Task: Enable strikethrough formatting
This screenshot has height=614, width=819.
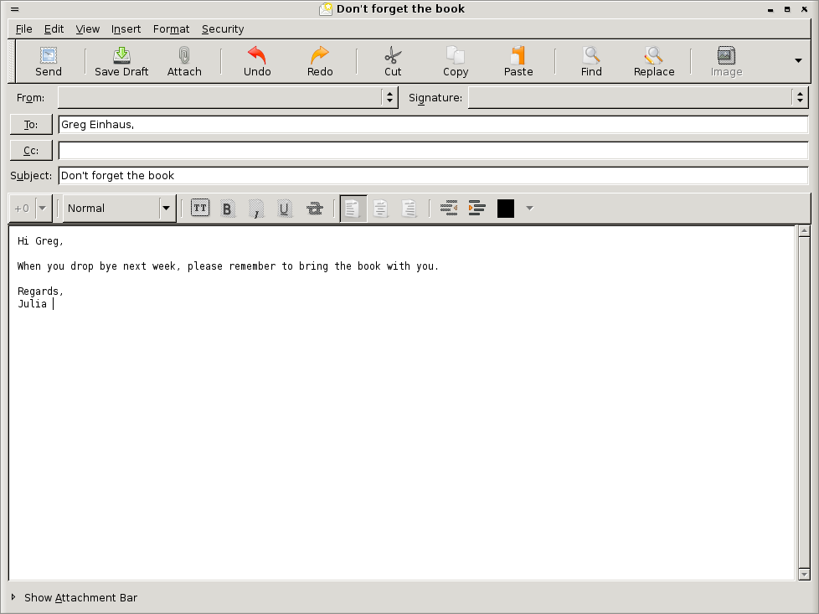Action: point(315,209)
